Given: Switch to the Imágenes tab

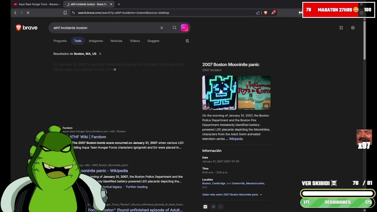Looking at the screenshot, I should coord(96,41).
